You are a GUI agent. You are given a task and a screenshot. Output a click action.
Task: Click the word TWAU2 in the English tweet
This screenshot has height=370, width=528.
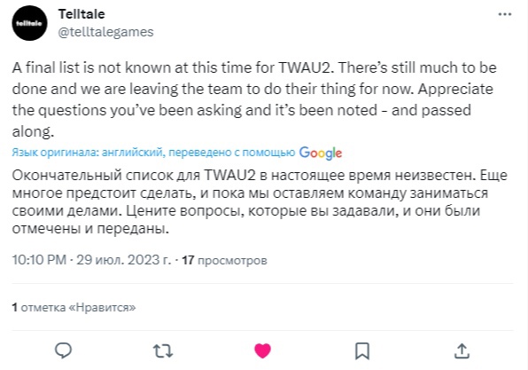[306, 67]
